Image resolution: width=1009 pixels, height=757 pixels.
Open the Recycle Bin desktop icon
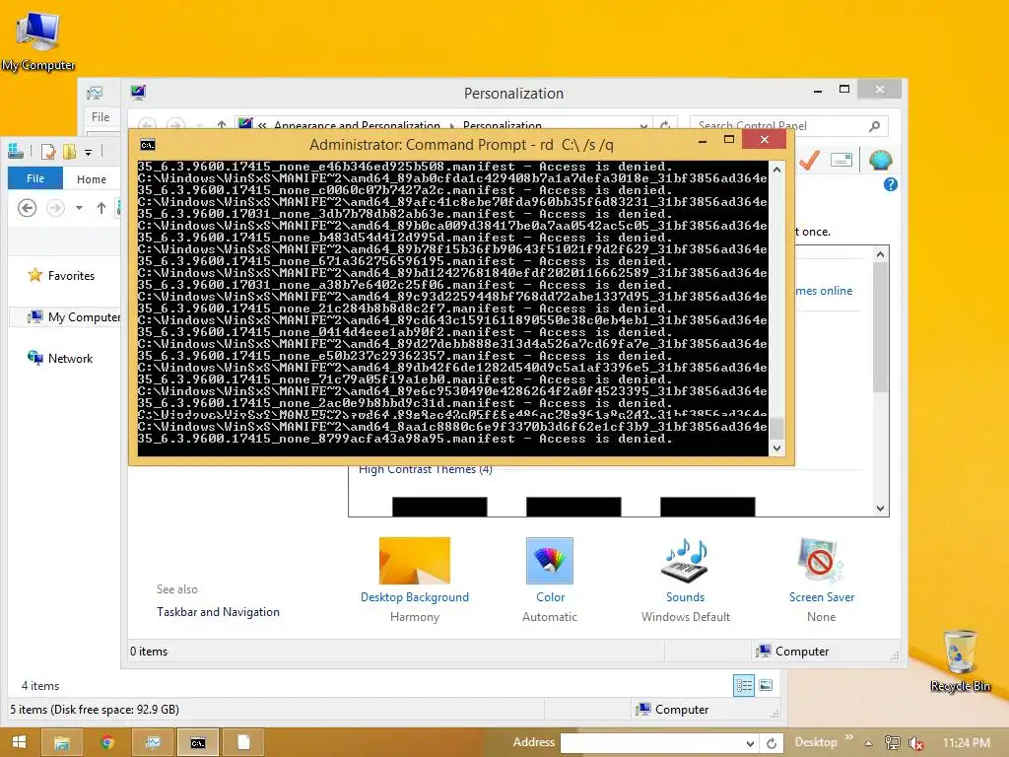960,660
